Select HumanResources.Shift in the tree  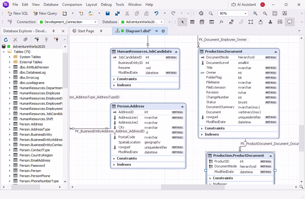click(36, 119)
